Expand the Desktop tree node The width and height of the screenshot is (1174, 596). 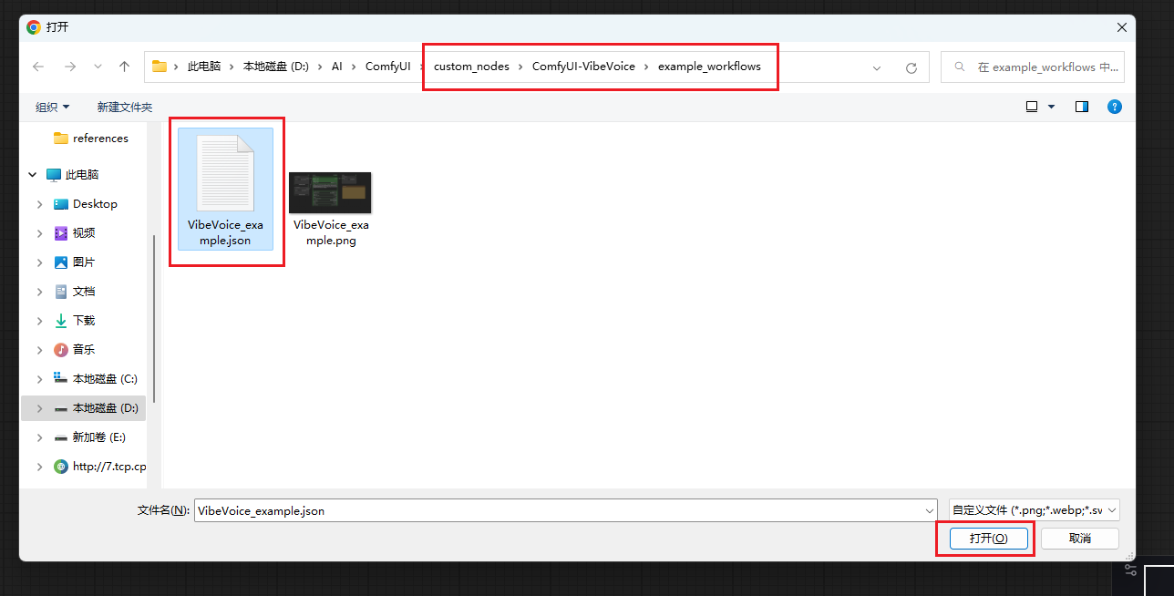click(x=39, y=204)
